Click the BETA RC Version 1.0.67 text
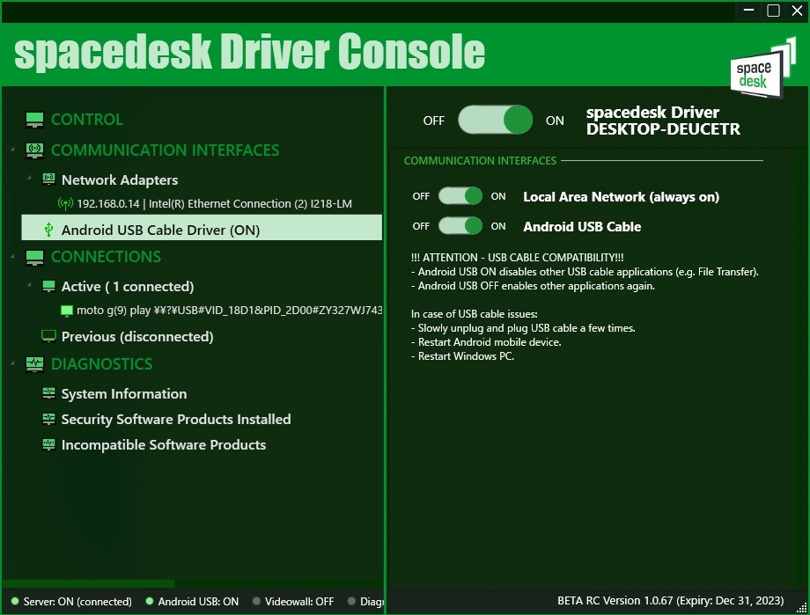Screen dimensions: 810x615 pos(671,601)
